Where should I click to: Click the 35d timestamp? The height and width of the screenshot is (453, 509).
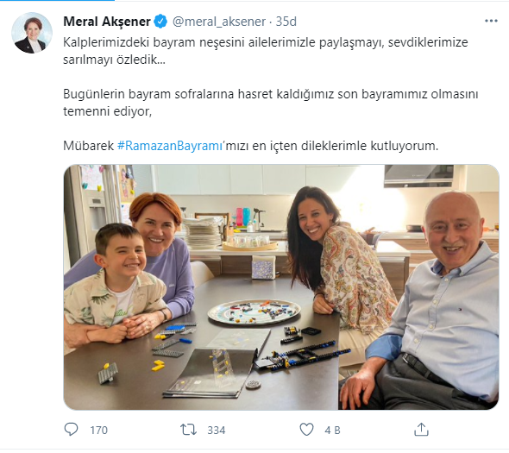(286, 22)
